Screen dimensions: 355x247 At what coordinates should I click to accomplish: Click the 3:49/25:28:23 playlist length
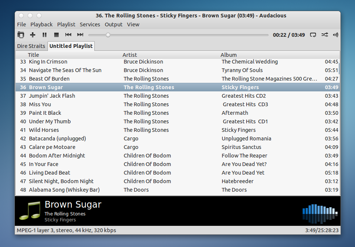pos(322,230)
